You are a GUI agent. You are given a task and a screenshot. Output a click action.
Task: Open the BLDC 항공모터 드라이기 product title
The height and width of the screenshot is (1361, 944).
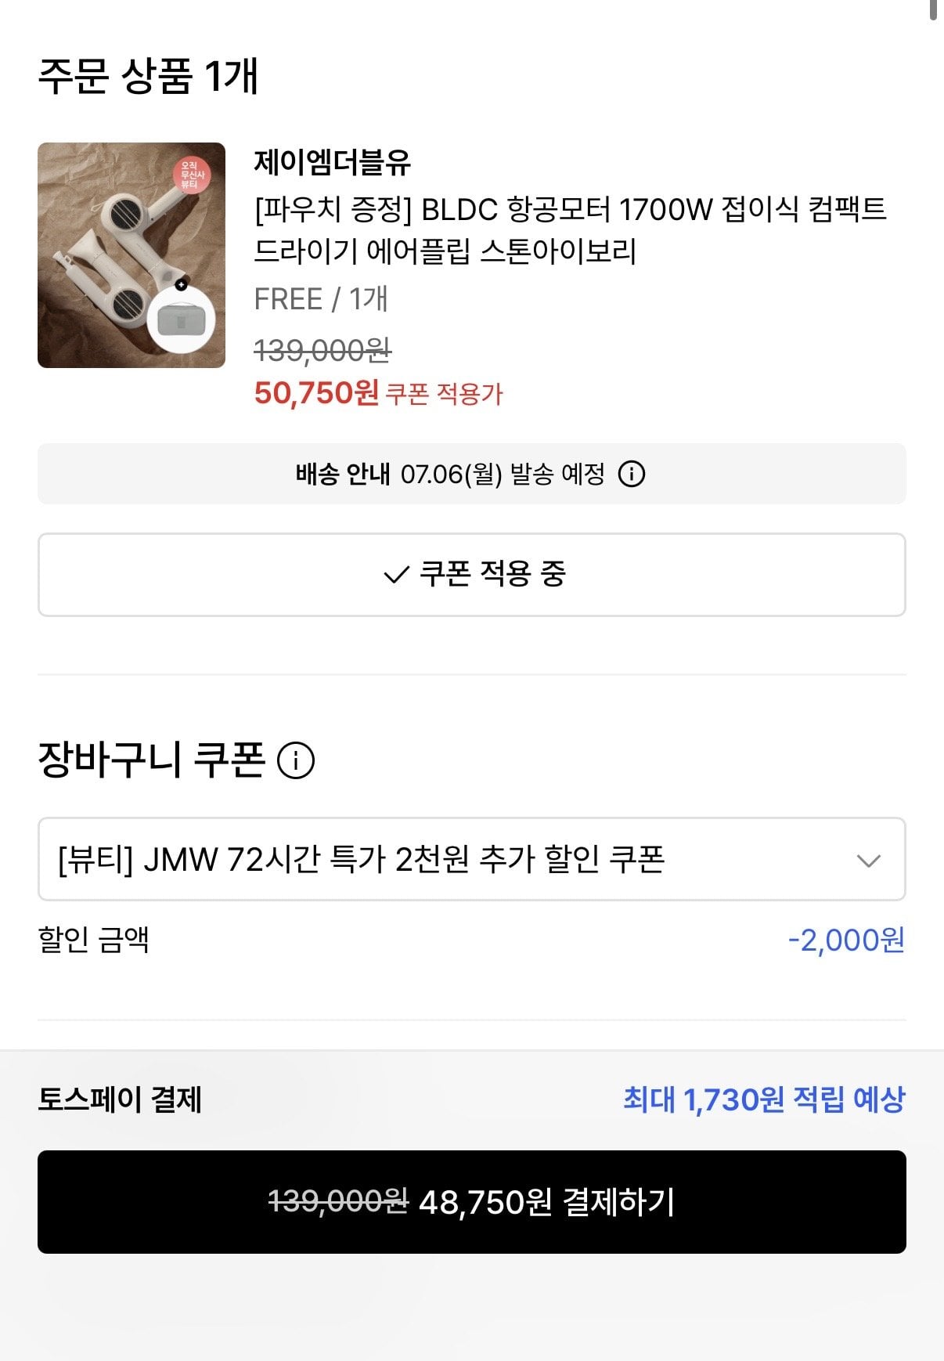pos(570,230)
